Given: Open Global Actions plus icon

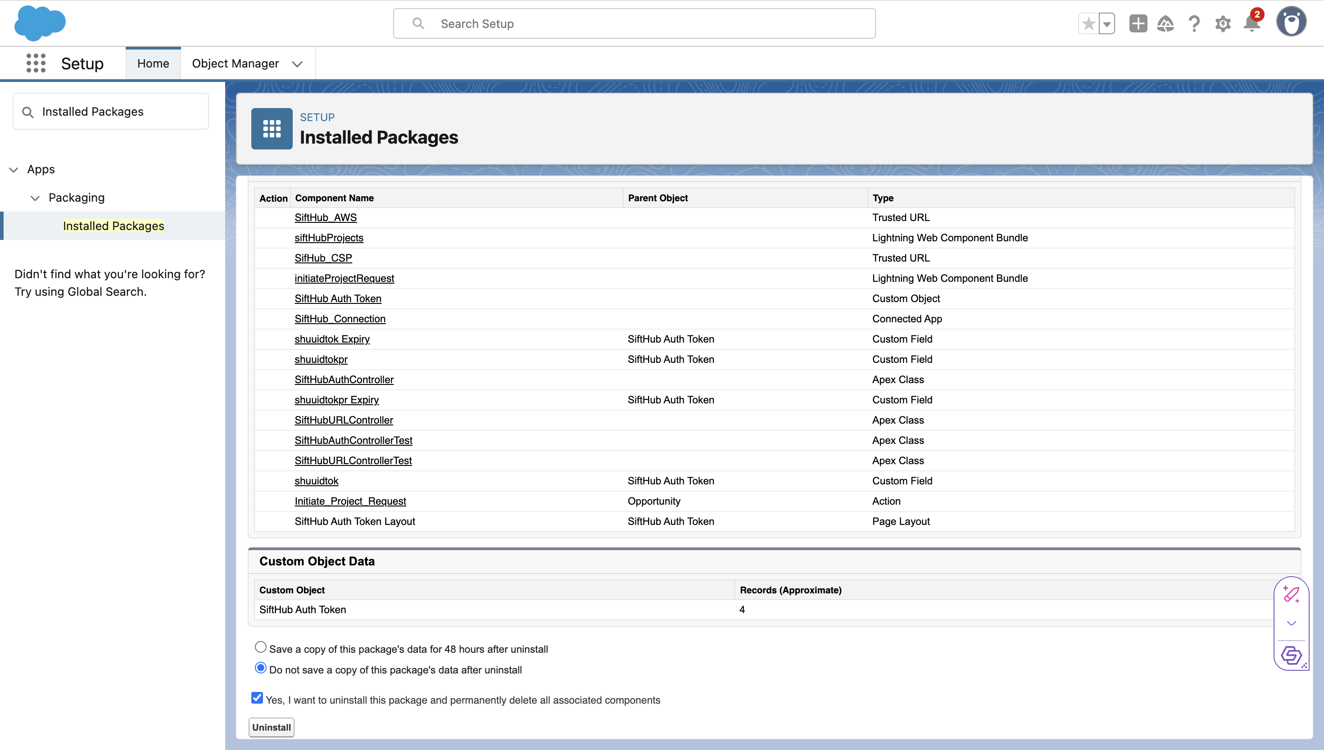Looking at the screenshot, I should (1138, 24).
